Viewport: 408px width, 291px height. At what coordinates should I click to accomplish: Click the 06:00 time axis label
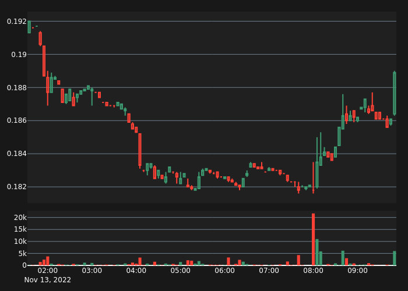(x=224, y=271)
